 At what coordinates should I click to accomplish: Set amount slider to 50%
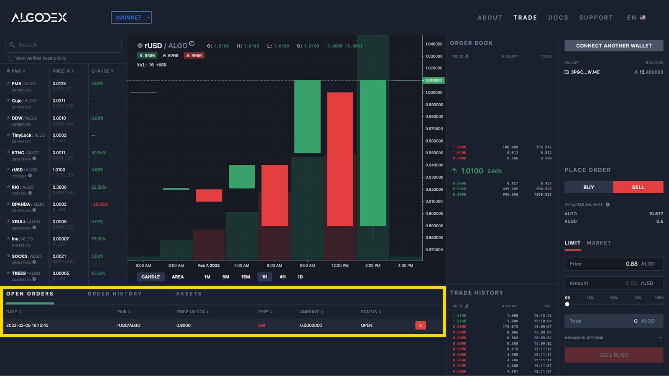tap(614, 304)
